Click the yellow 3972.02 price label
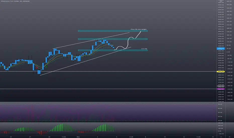The width and height of the screenshot is (234, 138). point(221,72)
